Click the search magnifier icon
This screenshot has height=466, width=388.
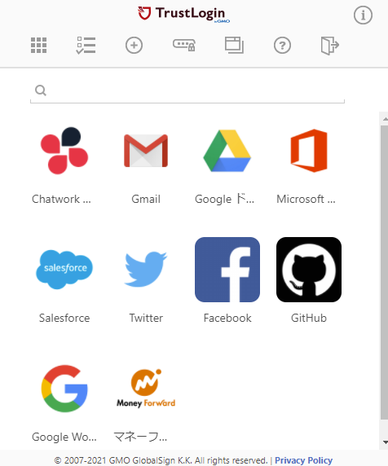pos(41,90)
